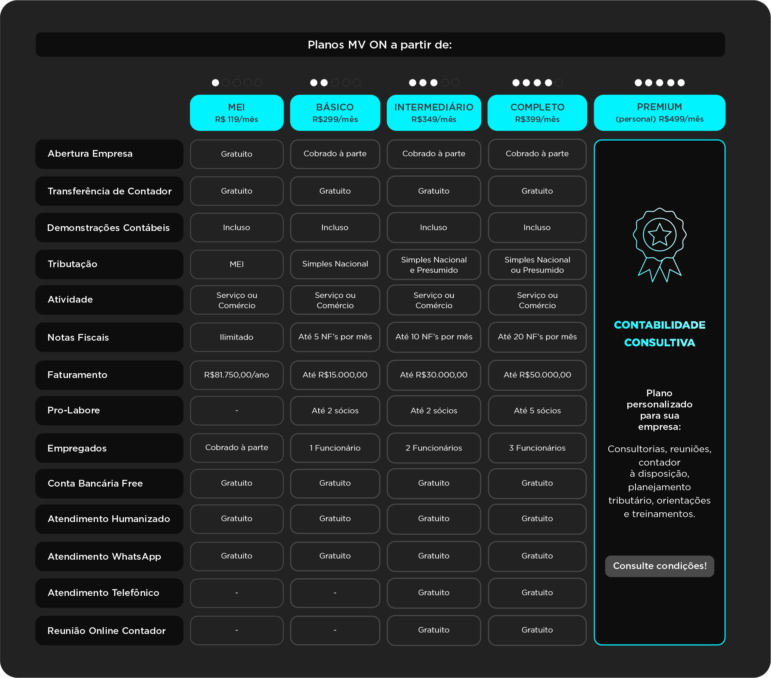771x678 pixels.
Task: Click the Até 20 NF's por mês cell
Action: click(537, 337)
